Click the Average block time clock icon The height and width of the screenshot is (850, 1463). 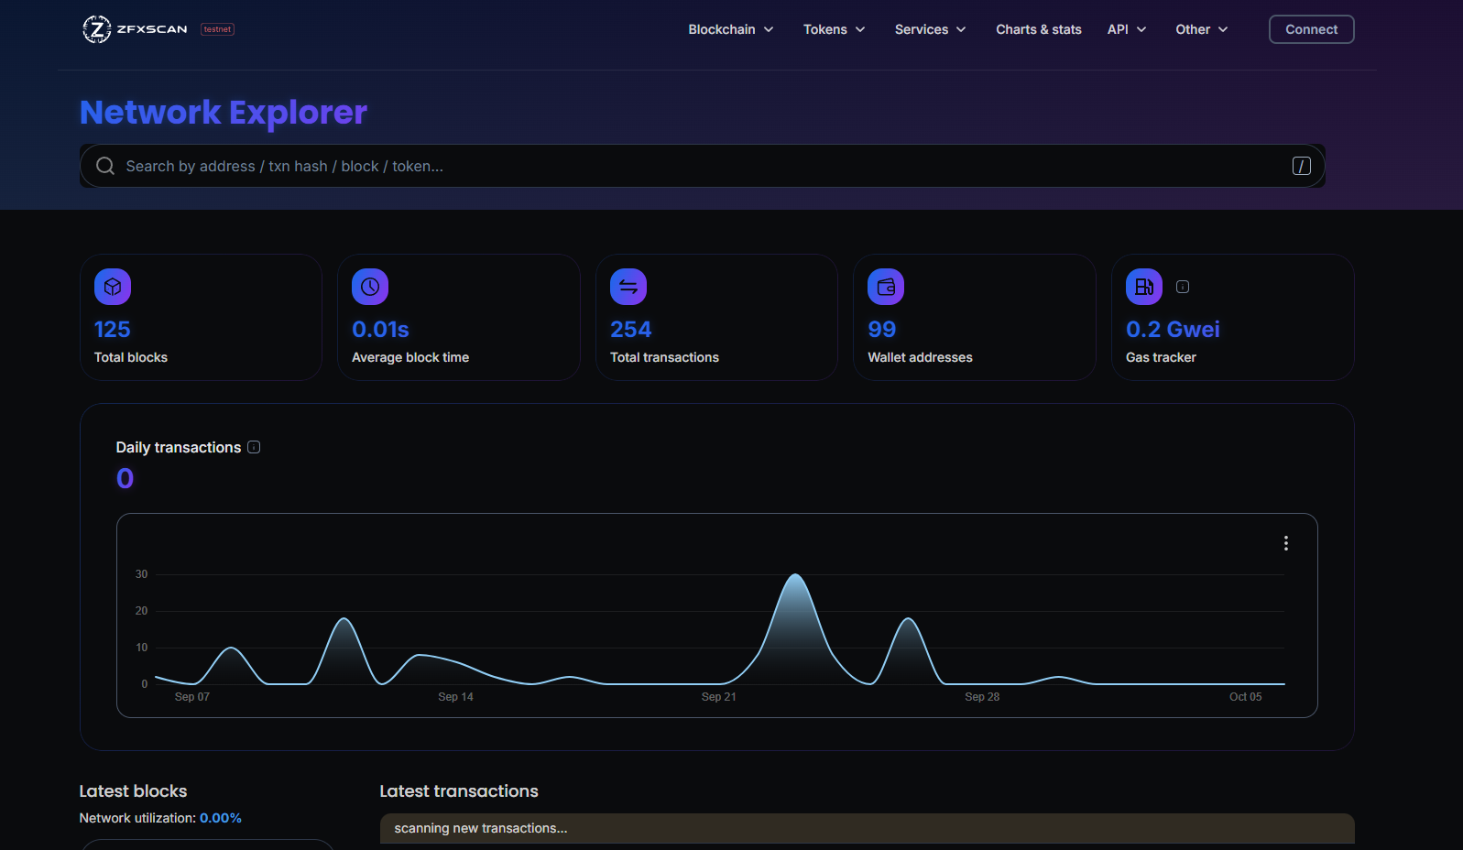coord(370,287)
